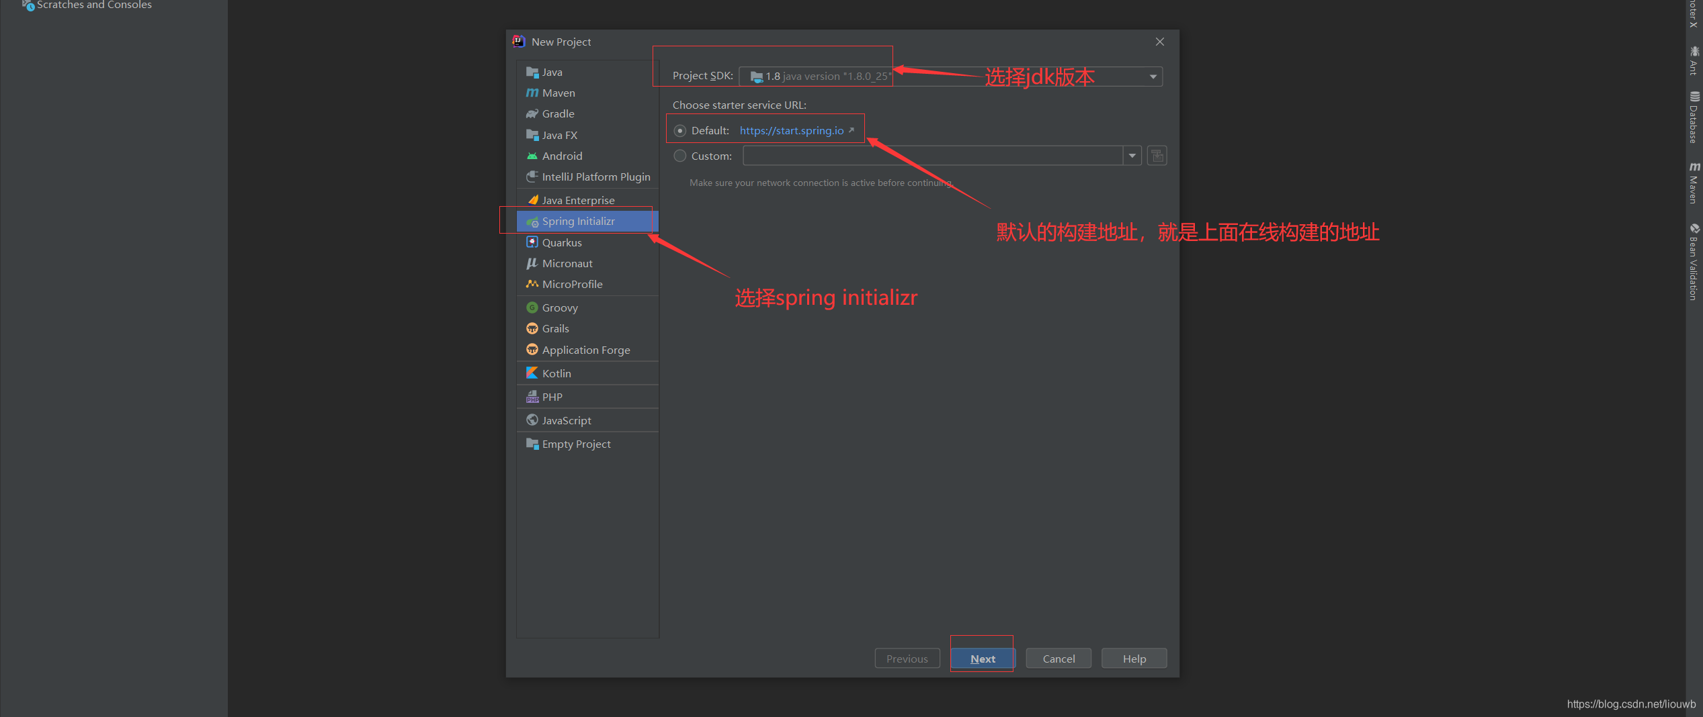Open the Project SDK dropdown arrow

(x=1153, y=77)
